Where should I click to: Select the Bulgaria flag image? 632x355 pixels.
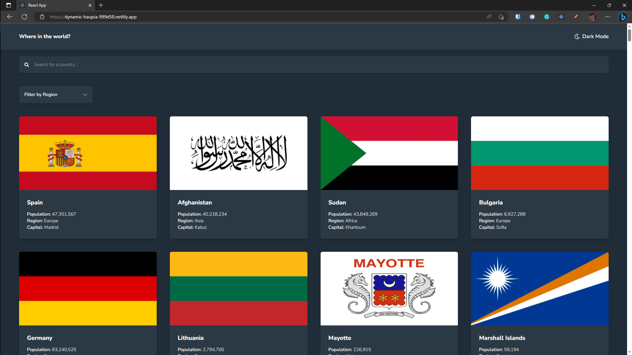540,153
